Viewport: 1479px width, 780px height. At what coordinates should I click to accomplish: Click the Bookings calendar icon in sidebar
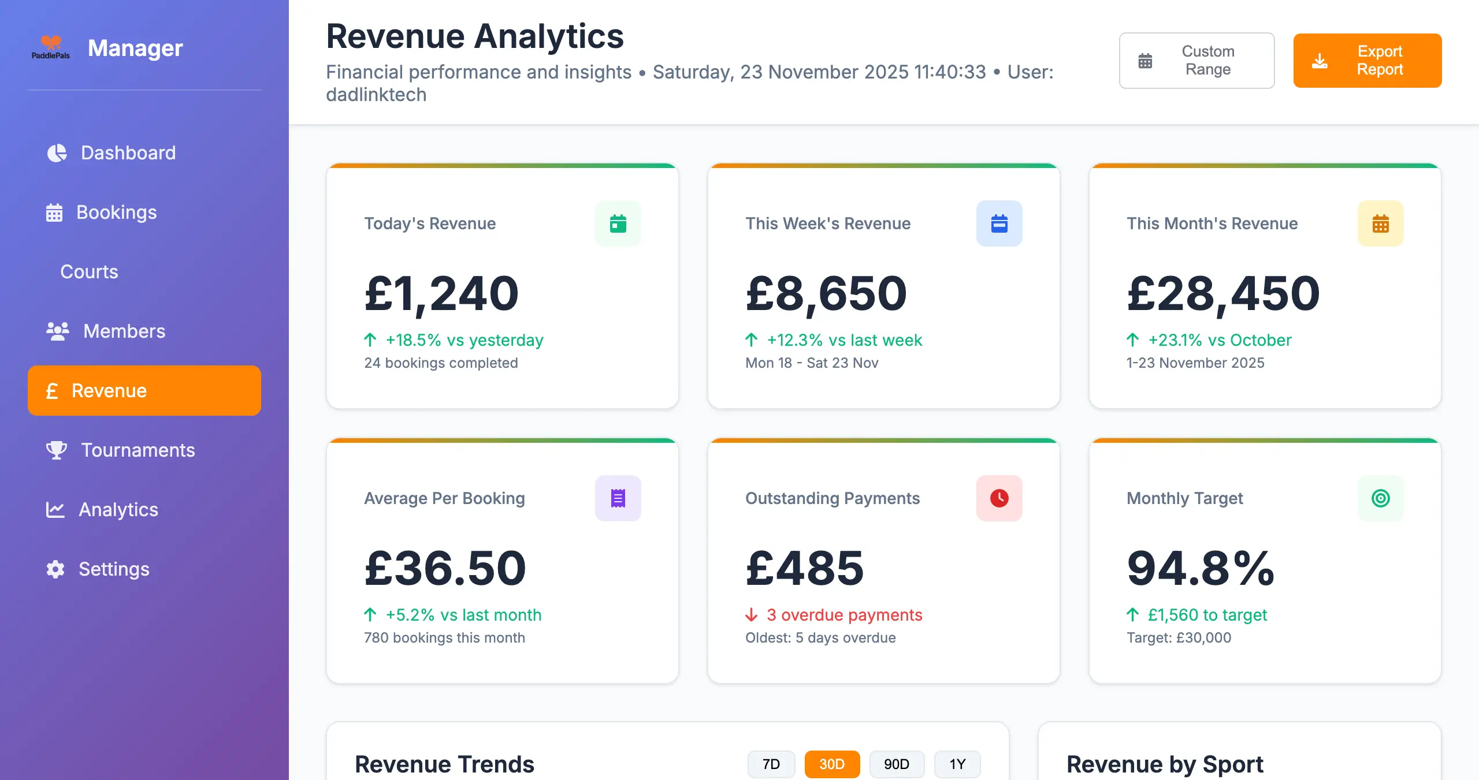[x=54, y=212]
